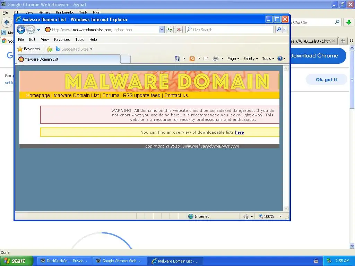This screenshot has width=355, height=266.
Task: Open the IE Favorites menu
Action: (62, 39)
